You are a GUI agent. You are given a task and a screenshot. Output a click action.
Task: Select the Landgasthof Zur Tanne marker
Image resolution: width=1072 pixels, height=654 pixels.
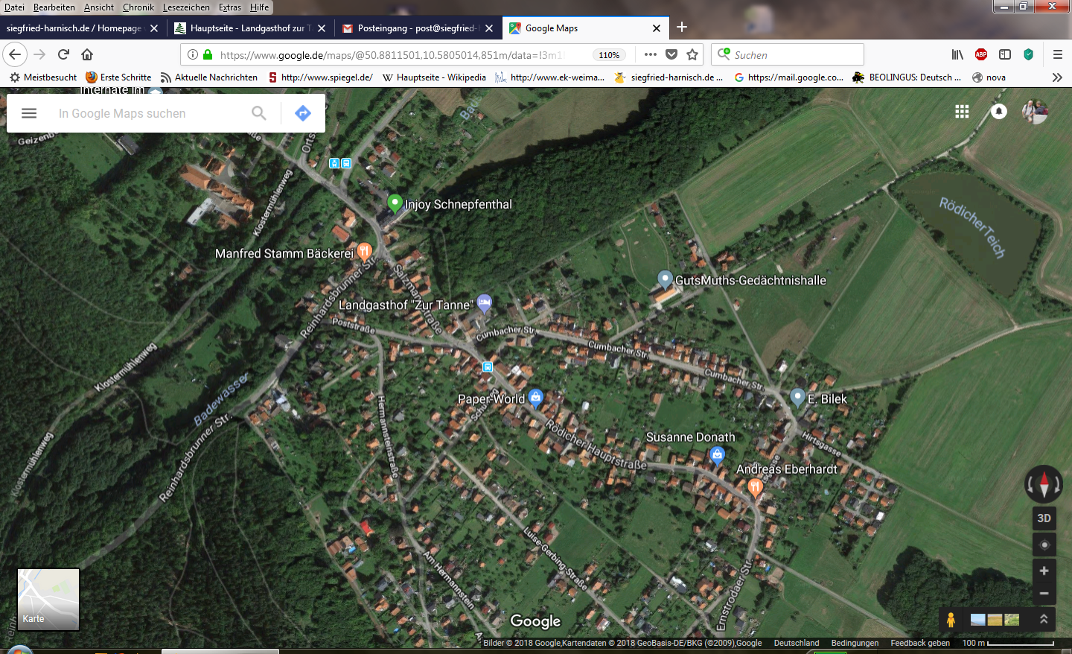point(485,303)
